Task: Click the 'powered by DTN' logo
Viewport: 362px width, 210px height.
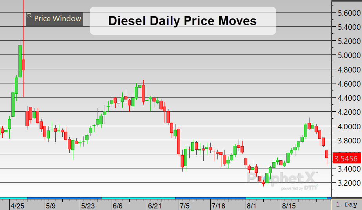Action: click(x=300, y=188)
